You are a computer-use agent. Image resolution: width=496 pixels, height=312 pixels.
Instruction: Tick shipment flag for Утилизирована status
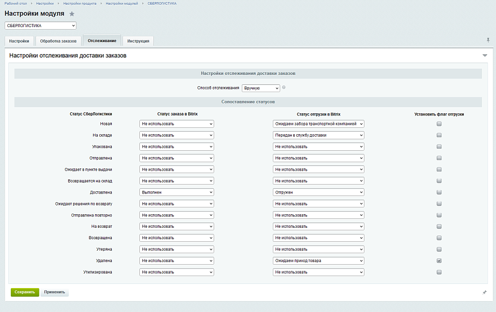tap(439, 272)
